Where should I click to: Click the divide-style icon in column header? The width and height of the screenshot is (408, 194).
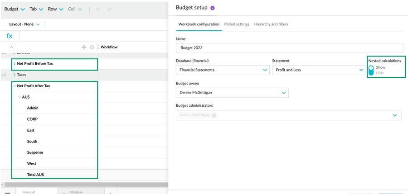point(84,47)
